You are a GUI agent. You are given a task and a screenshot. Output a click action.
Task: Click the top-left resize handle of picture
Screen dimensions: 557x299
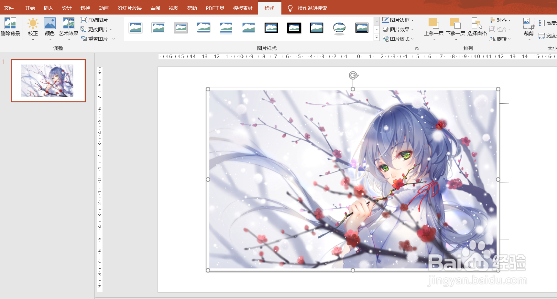click(x=208, y=89)
